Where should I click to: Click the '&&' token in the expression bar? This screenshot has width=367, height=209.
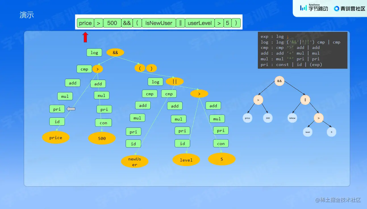[x=127, y=23]
